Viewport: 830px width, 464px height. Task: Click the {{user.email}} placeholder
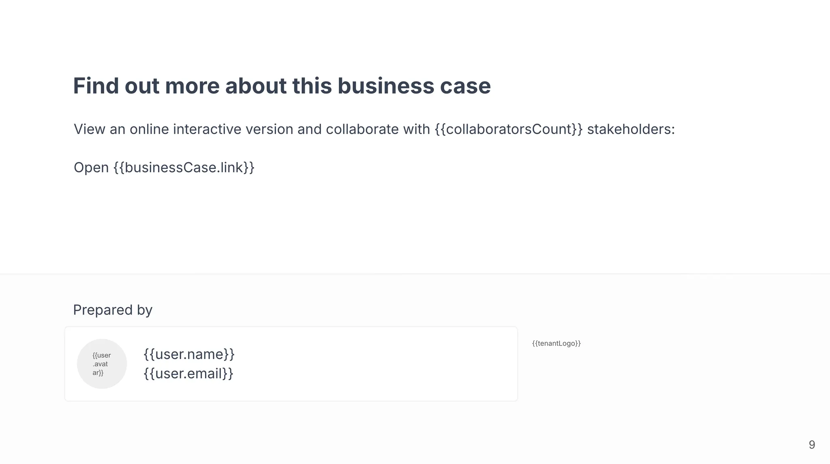point(188,373)
